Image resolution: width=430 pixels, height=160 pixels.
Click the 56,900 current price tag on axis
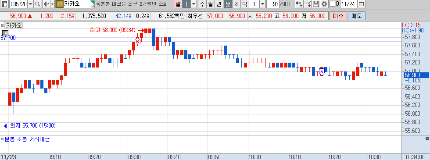tap(416, 75)
